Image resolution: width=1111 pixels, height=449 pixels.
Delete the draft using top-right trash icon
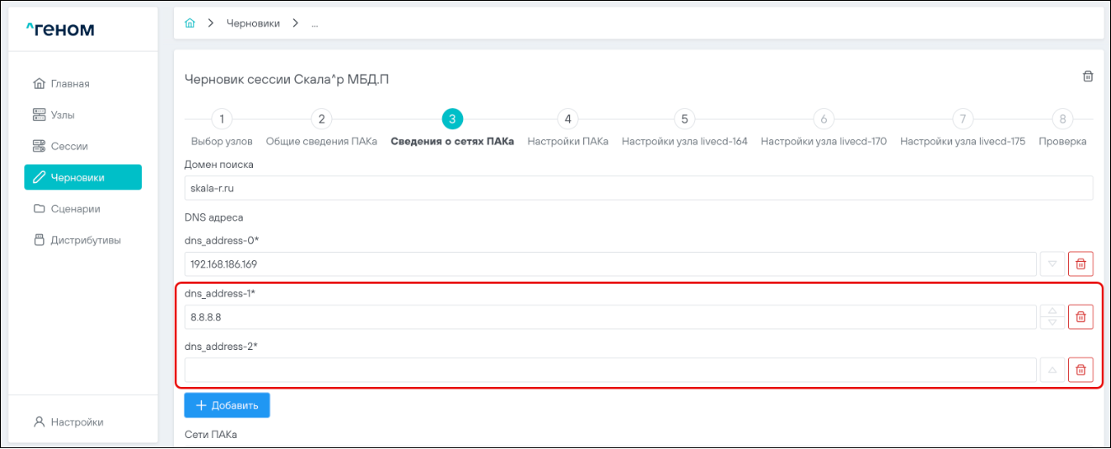(x=1087, y=76)
